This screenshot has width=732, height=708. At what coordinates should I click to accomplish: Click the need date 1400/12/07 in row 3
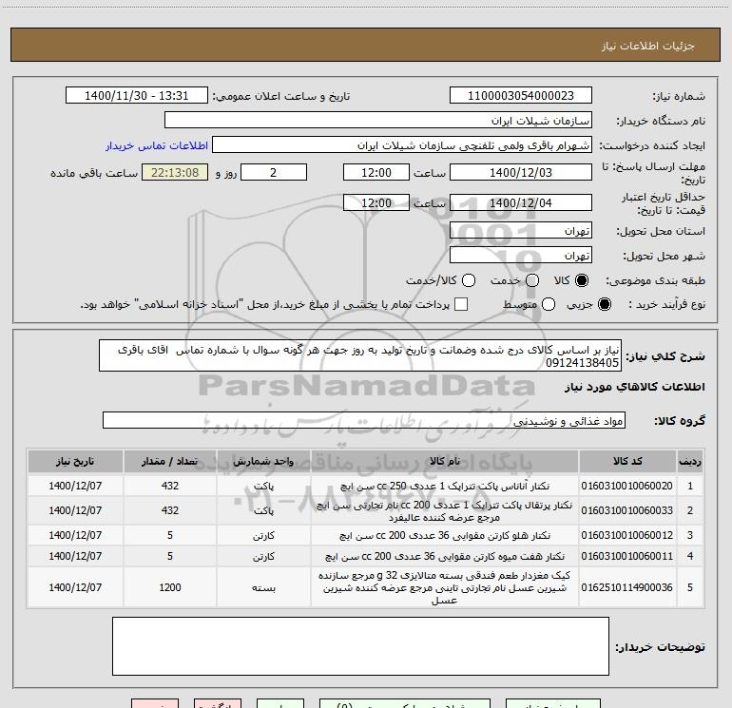[75, 535]
